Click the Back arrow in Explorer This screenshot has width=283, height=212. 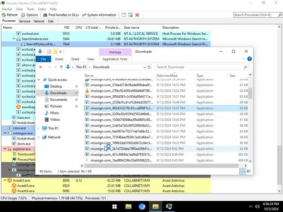[x=41, y=67]
